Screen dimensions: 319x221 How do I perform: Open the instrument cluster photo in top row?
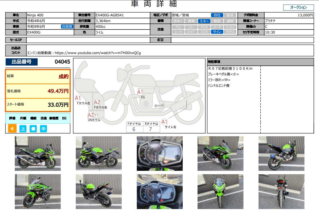[160, 153]
